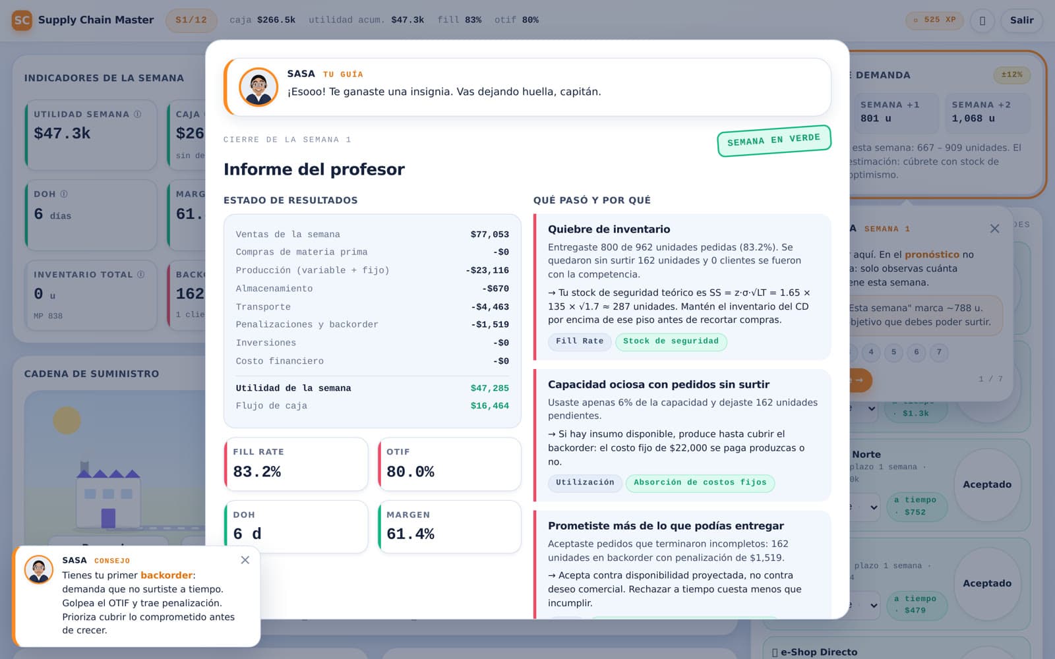Click the Aceptado button beside the $479 pill
The image size is (1055, 659).
[x=986, y=583]
